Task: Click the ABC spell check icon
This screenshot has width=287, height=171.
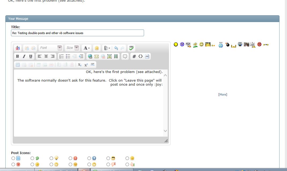Action: (131, 48)
